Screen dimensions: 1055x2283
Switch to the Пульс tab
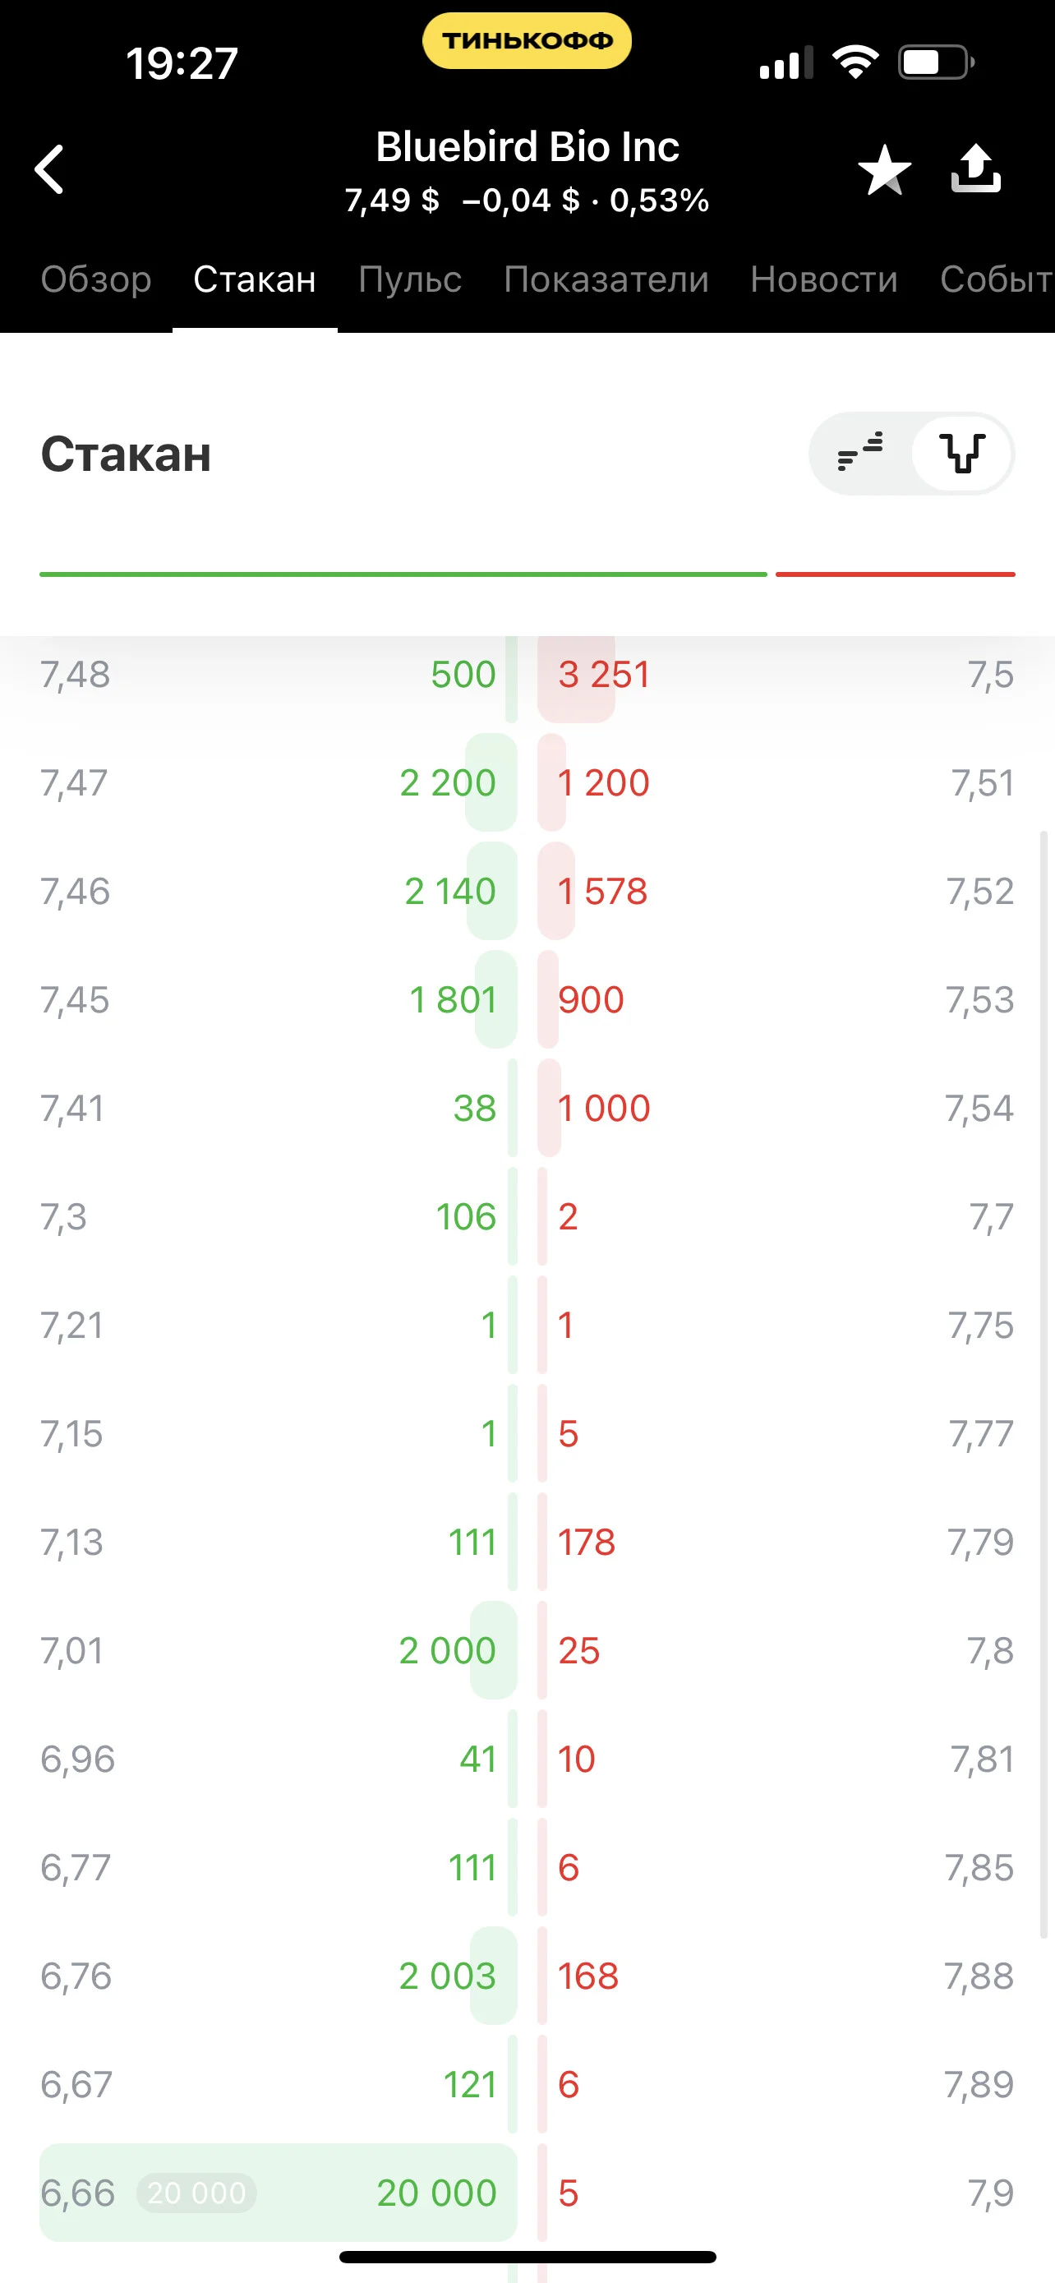(409, 279)
